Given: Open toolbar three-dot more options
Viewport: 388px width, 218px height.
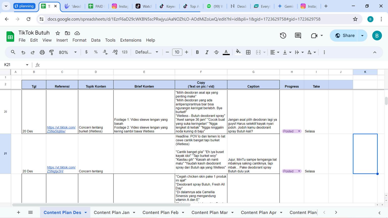Looking at the screenshot, I should pyautogui.click(x=324, y=52).
